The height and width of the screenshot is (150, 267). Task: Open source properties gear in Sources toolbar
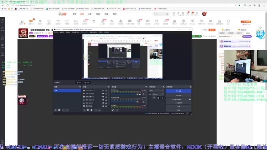click(x=91, y=110)
